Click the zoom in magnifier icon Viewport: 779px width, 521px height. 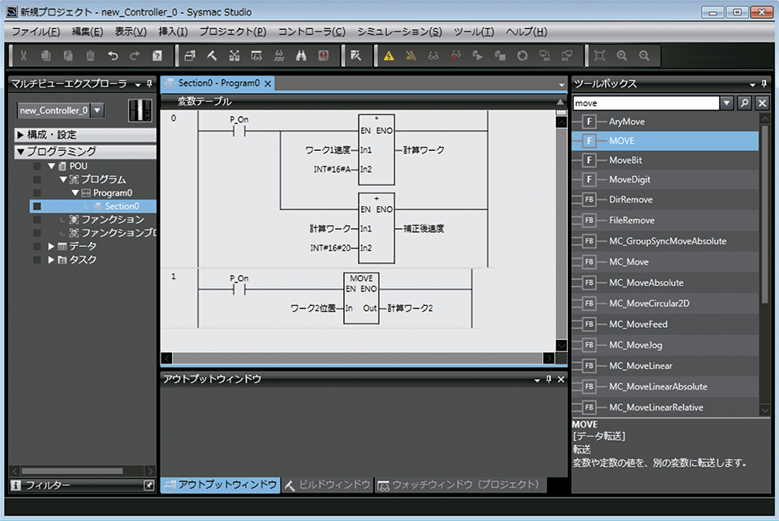622,56
